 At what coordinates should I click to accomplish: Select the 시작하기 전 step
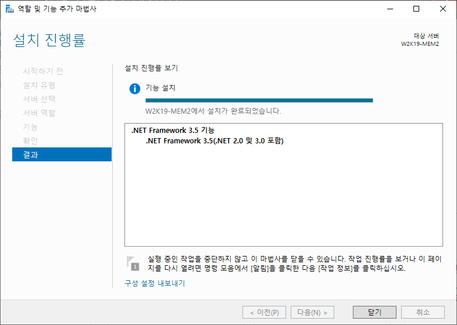point(43,71)
